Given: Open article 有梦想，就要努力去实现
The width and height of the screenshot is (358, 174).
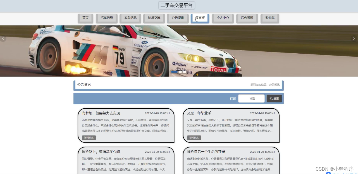Looking at the screenshot, I should [x=101, y=113].
